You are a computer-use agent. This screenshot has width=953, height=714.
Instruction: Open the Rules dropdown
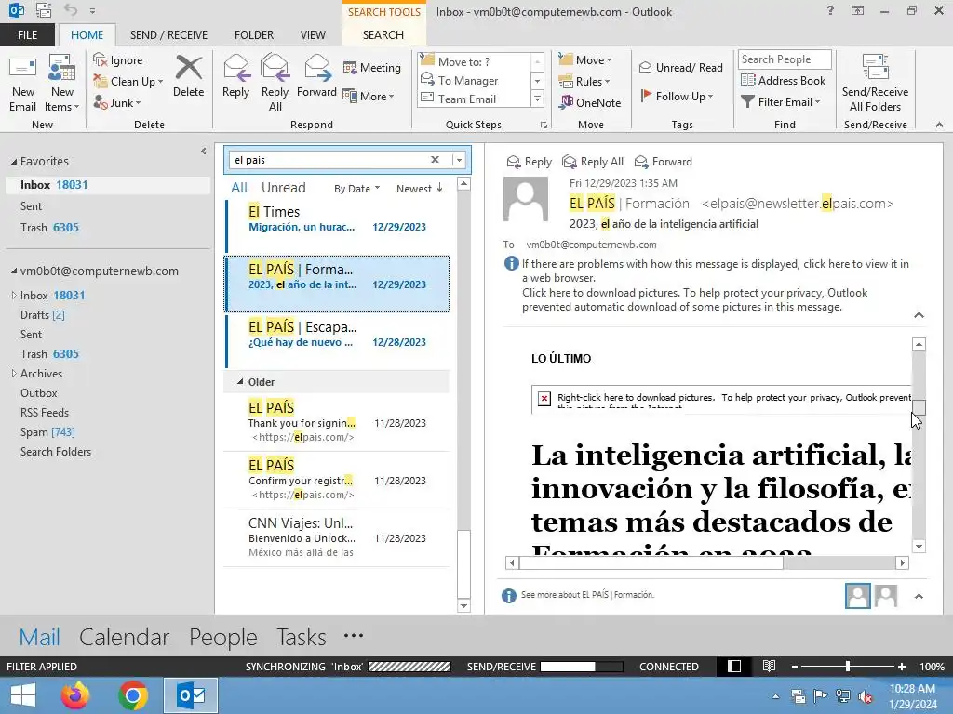coord(584,82)
